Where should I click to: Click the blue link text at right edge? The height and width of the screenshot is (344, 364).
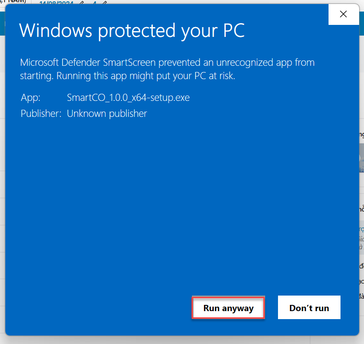coord(361,229)
